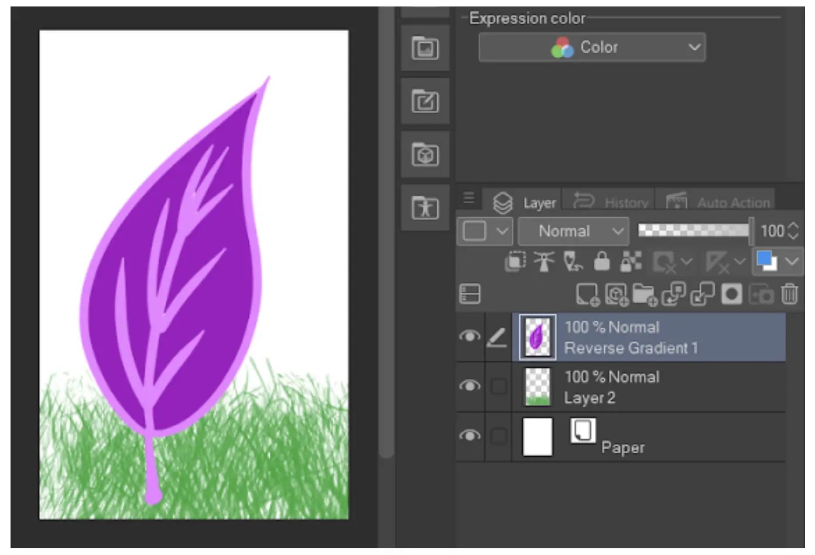Add a layer mask to Reverse Gradient 1
Viewport: 815px width, 555px height.
pyautogui.click(x=732, y=294)
